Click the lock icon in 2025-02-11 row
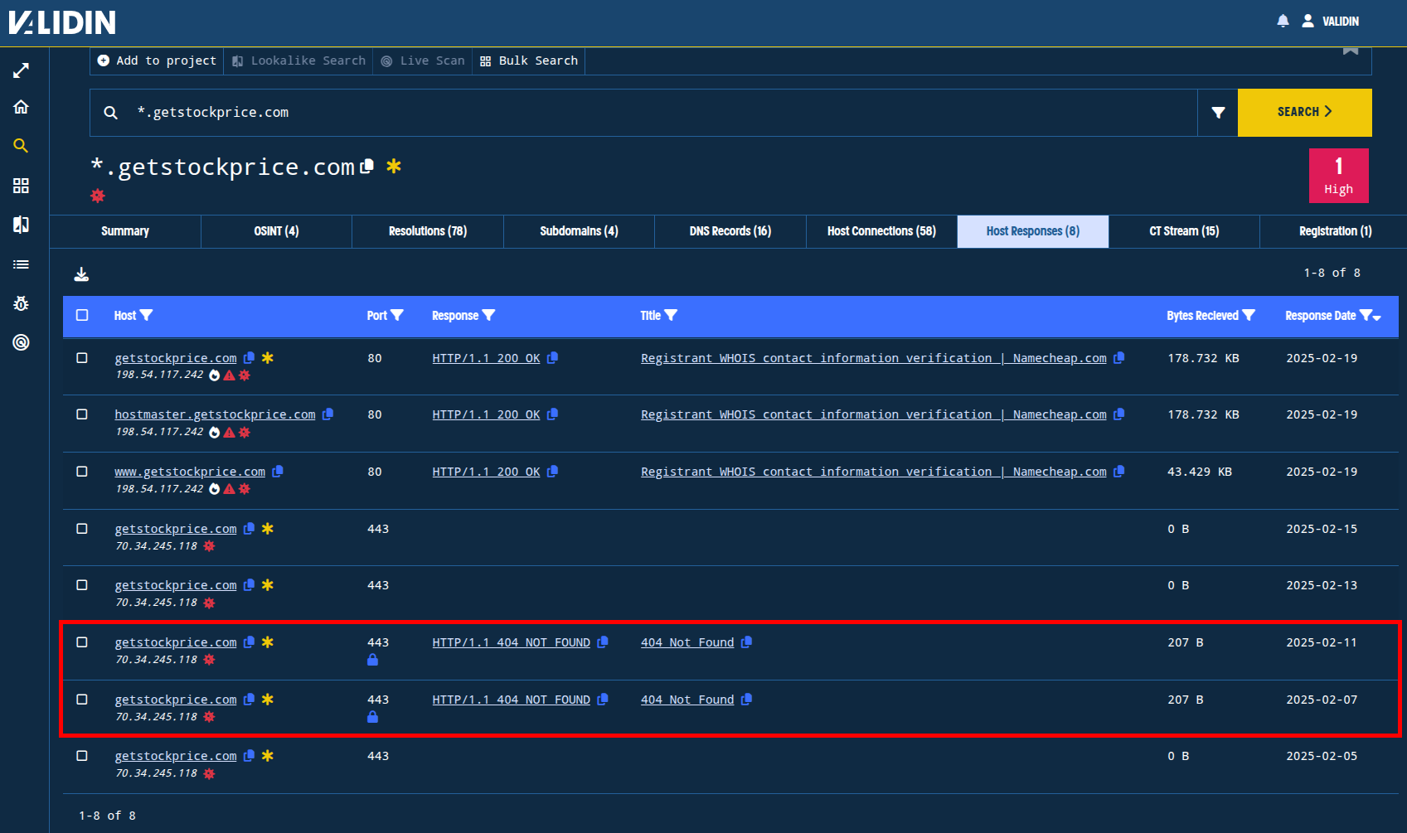1407x833 pixels. [372, 661]
